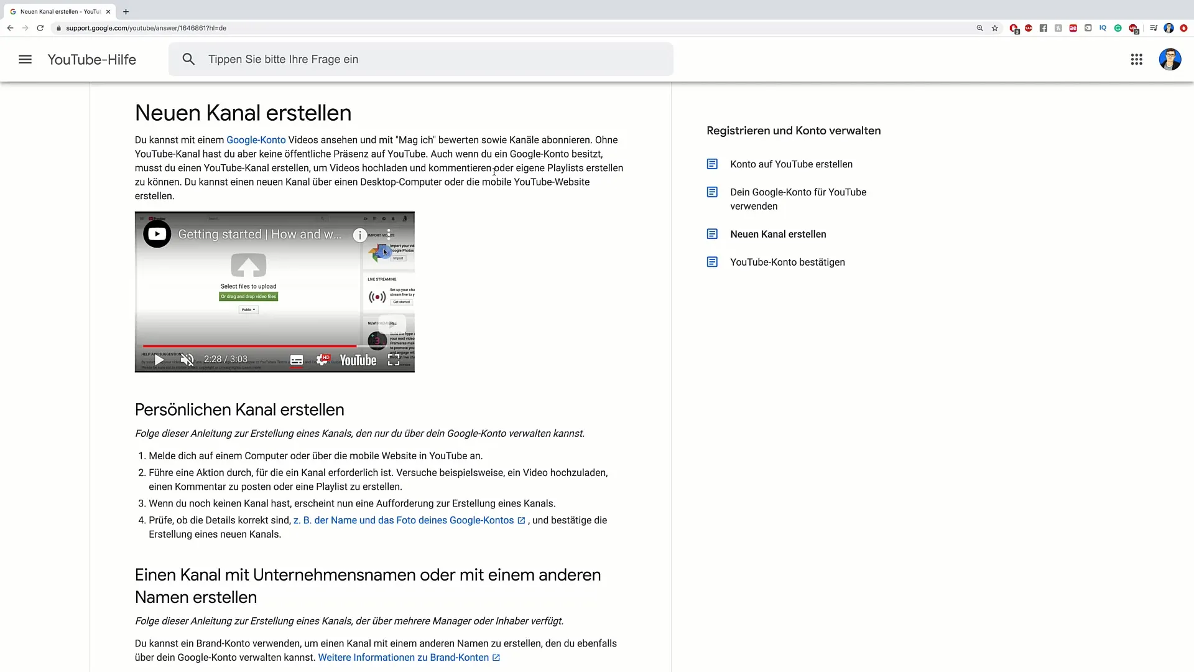This screenshot has height=672, width=1194.
Task: Open the YouTube-Hilfe hamburger menu
Action: point(25,59)
